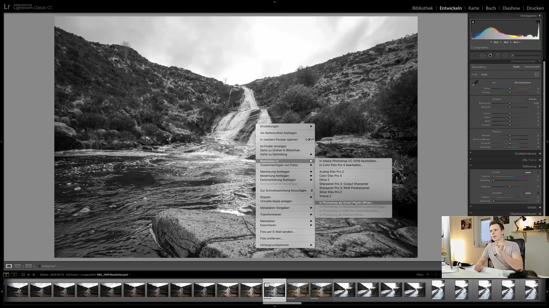Click the Belichtung slider handle

coord(510,103)
